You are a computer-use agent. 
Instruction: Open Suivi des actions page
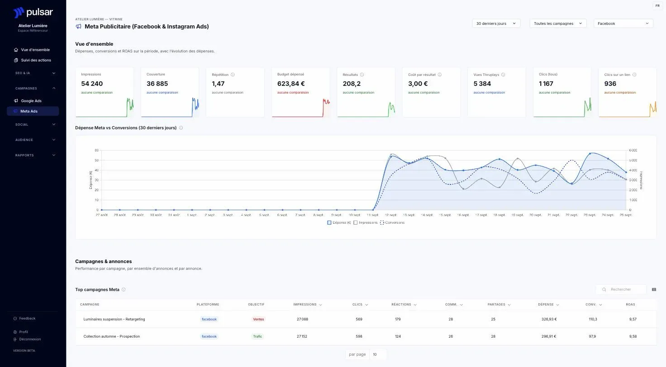click(33, 60)
